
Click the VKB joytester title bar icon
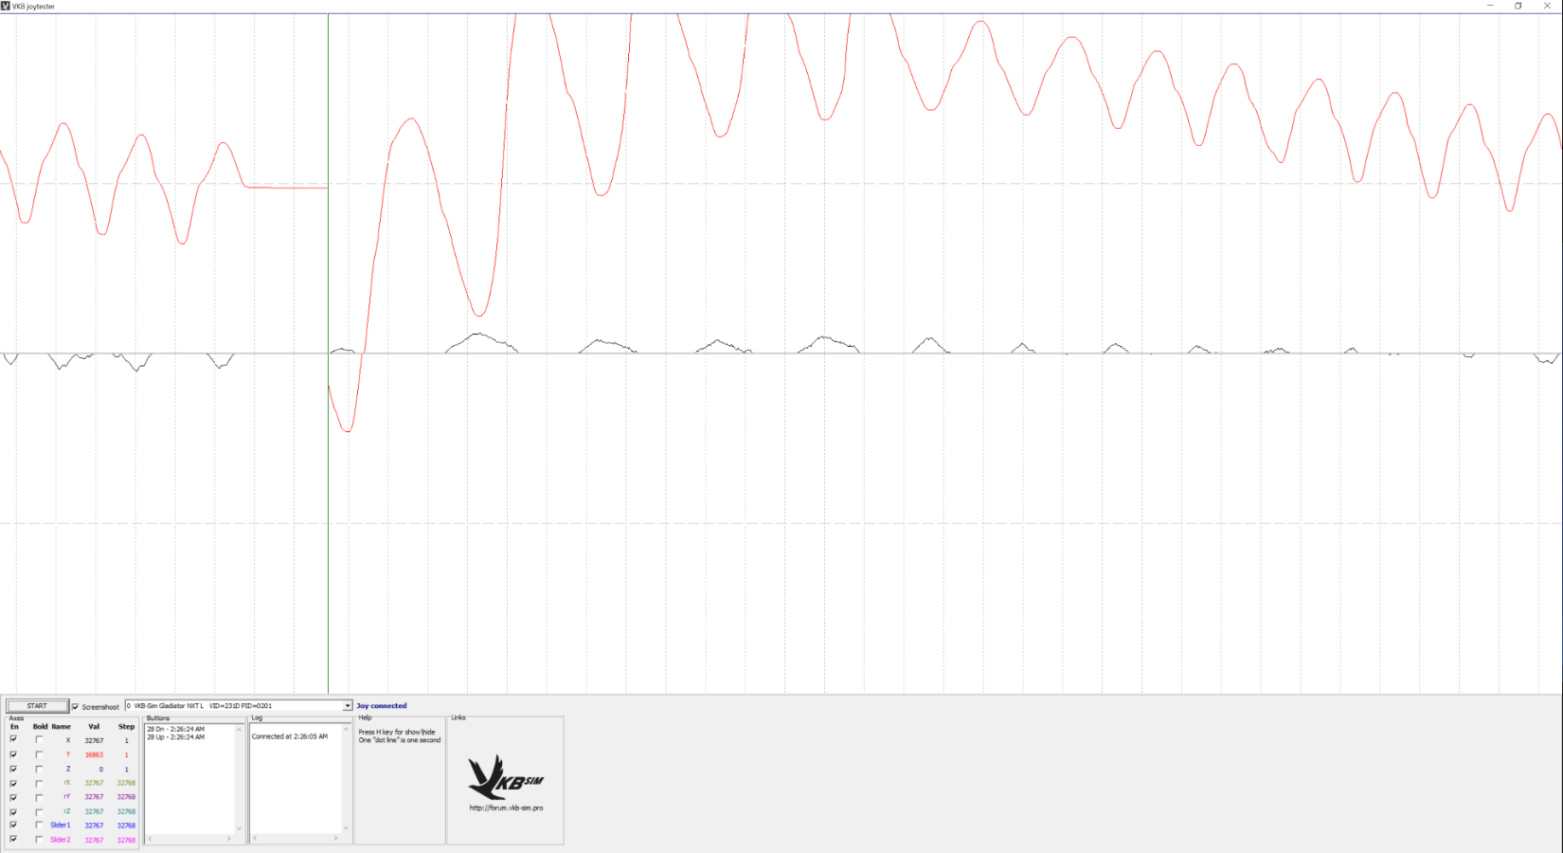point(6,6)
